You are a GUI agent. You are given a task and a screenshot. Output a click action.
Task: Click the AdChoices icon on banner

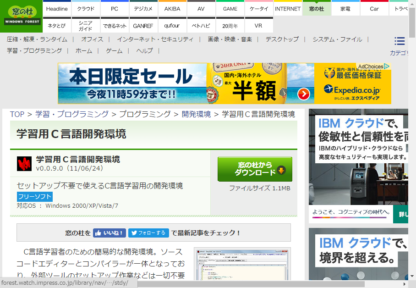pyautogui.click(x=387, y=66)
